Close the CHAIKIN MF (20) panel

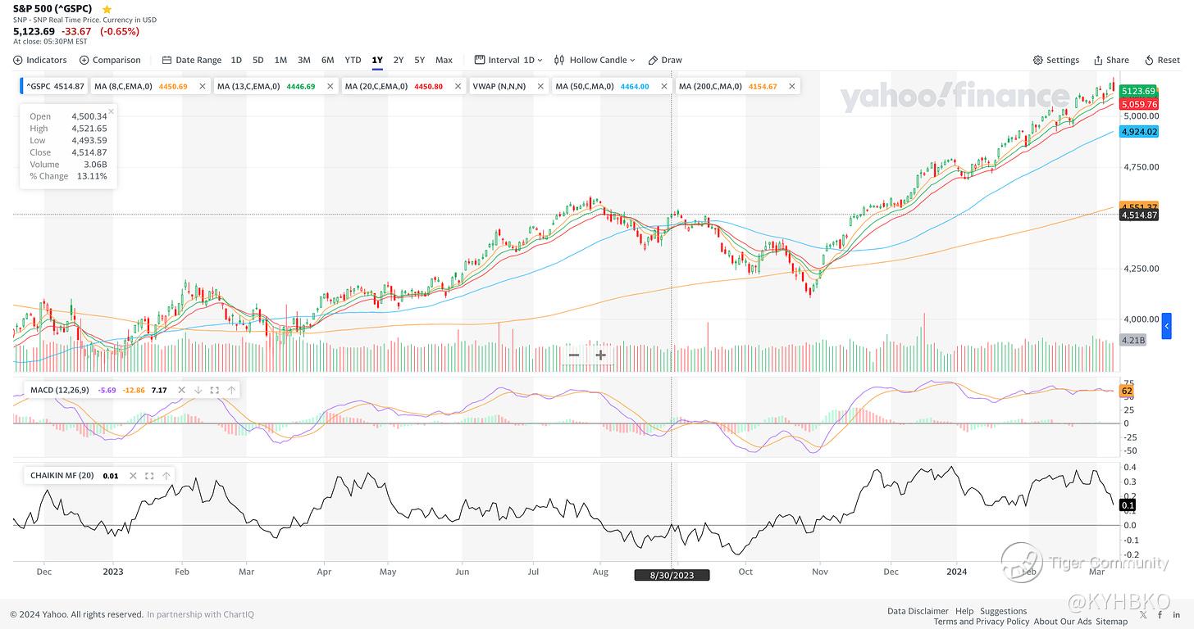click(x=134, y=475)
